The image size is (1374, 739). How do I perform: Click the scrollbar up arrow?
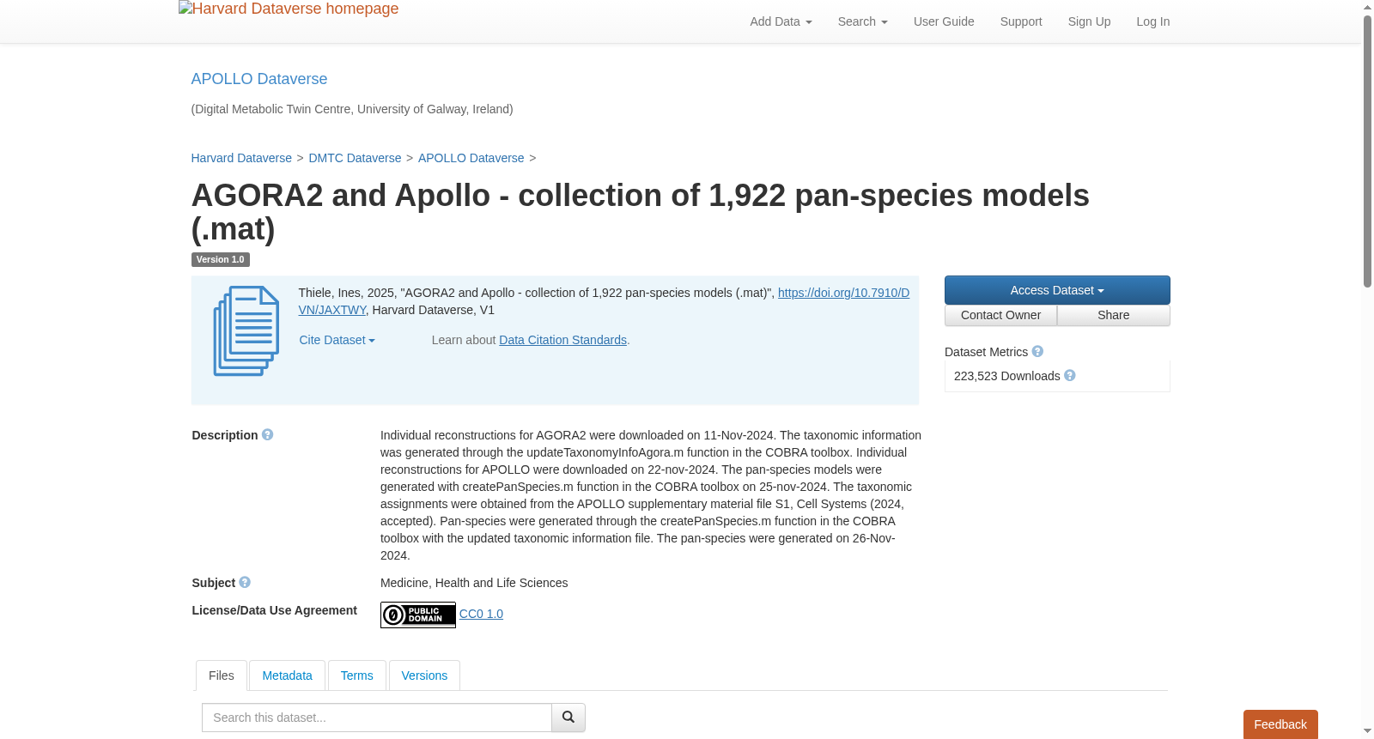1367,7
